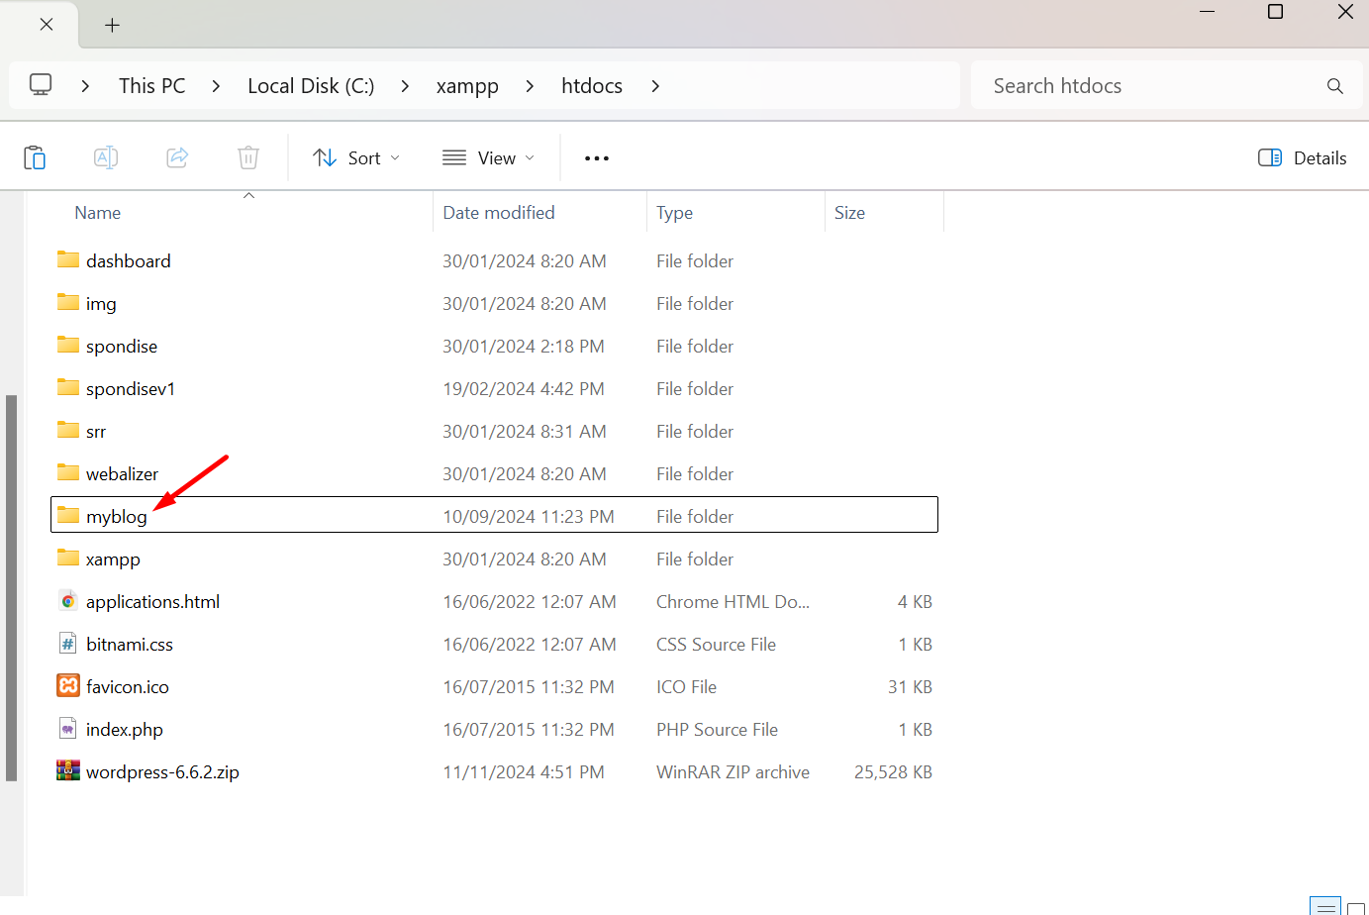
Task: Switch to details list view layout
Action: click(x=1324, y=906)
